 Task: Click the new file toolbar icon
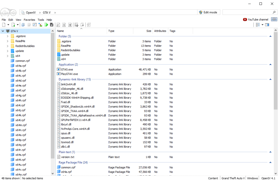click(x=4, y=25)
